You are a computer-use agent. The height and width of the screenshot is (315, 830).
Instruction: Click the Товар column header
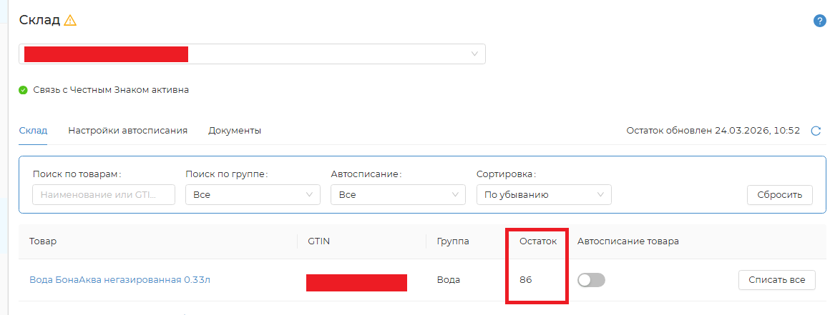pyautogui.click(x=43, y=241)
